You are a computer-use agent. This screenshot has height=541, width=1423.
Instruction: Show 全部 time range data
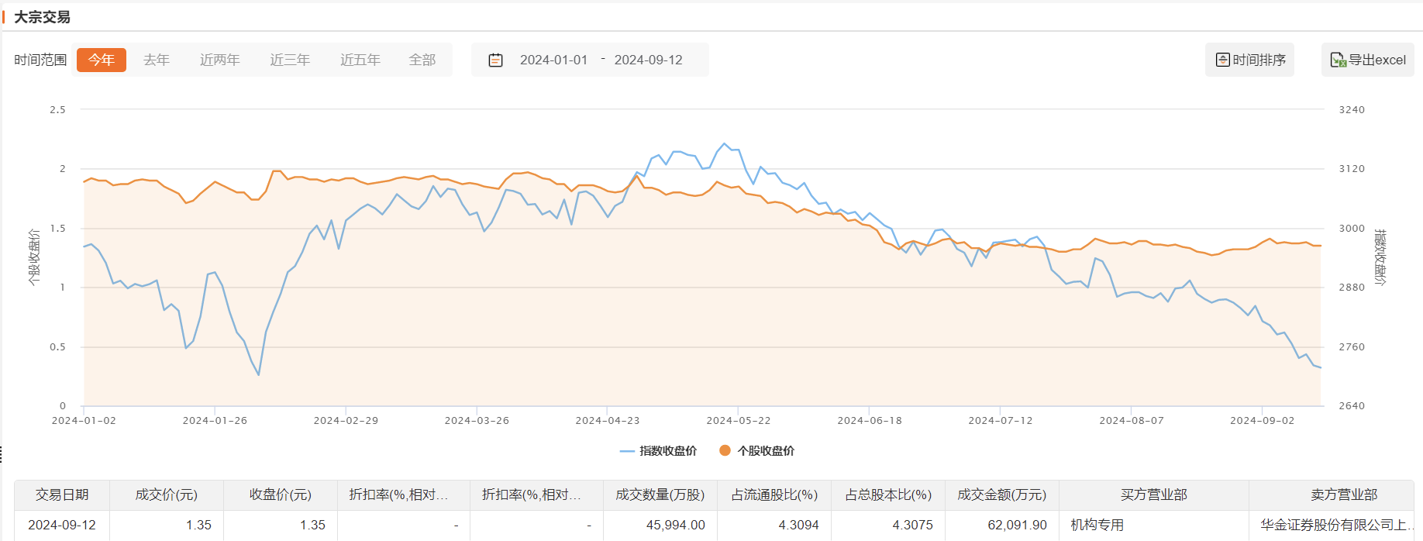coord(422,60)
